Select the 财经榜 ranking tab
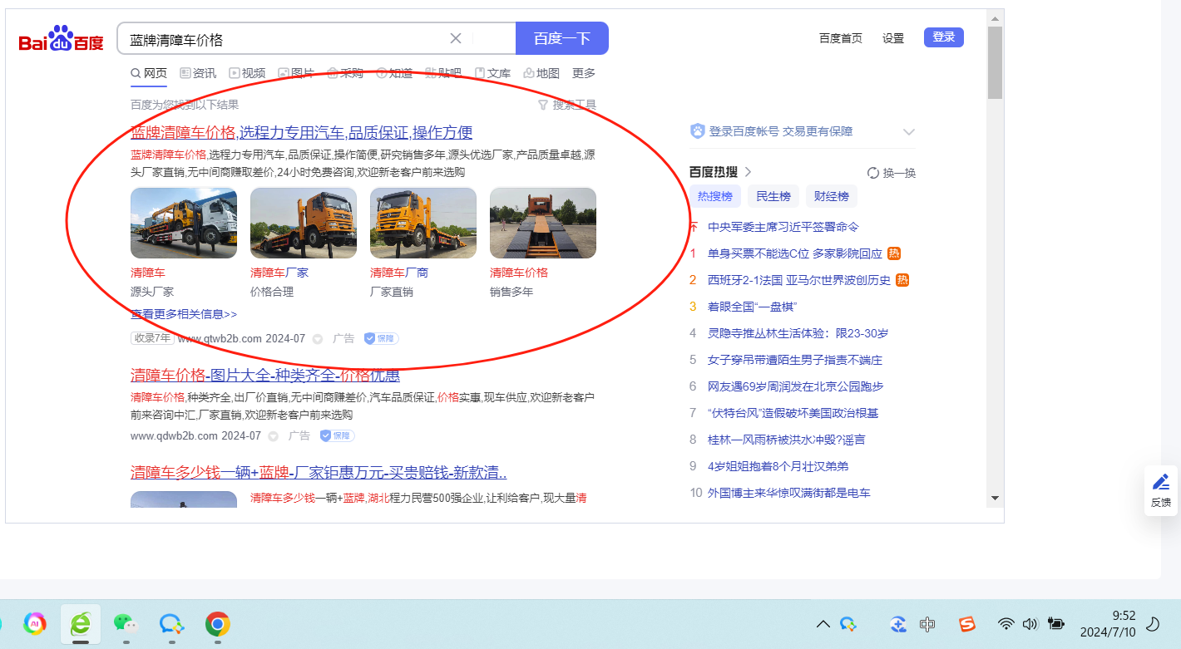 831,196
